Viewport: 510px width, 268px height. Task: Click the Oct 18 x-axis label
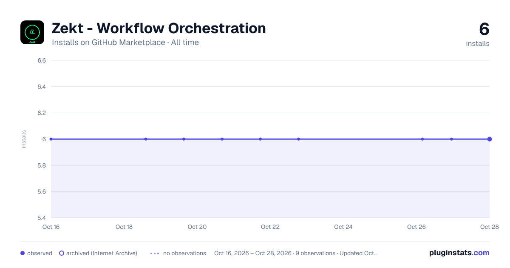124,227
